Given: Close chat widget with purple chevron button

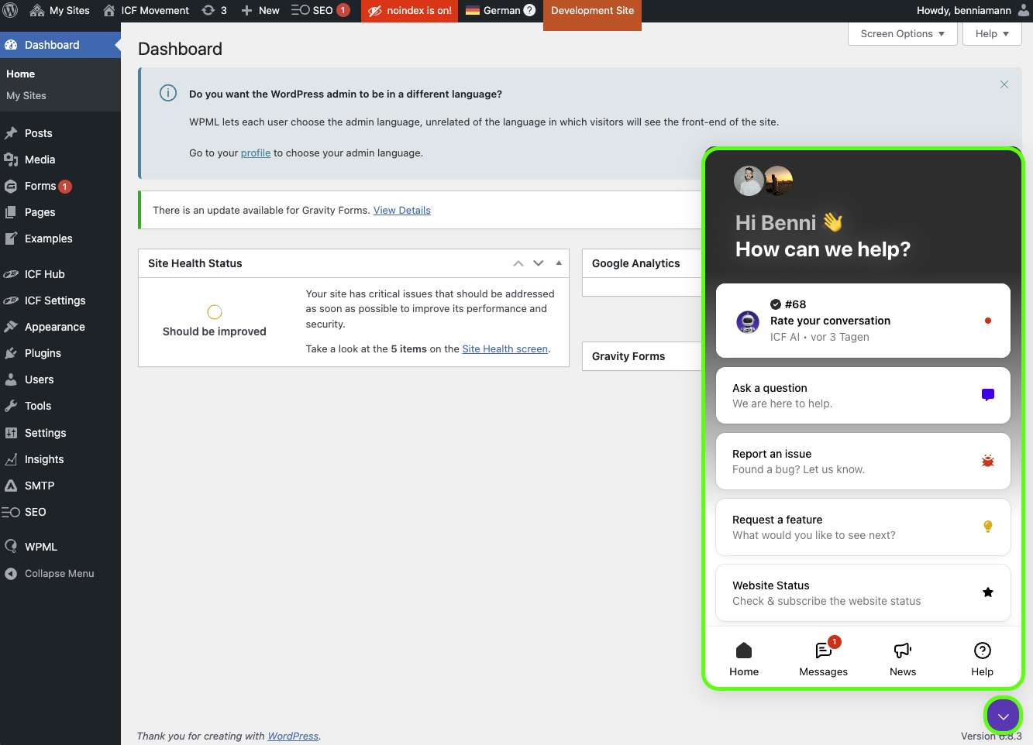Looking at the screenshot, I should [1004, 716].
